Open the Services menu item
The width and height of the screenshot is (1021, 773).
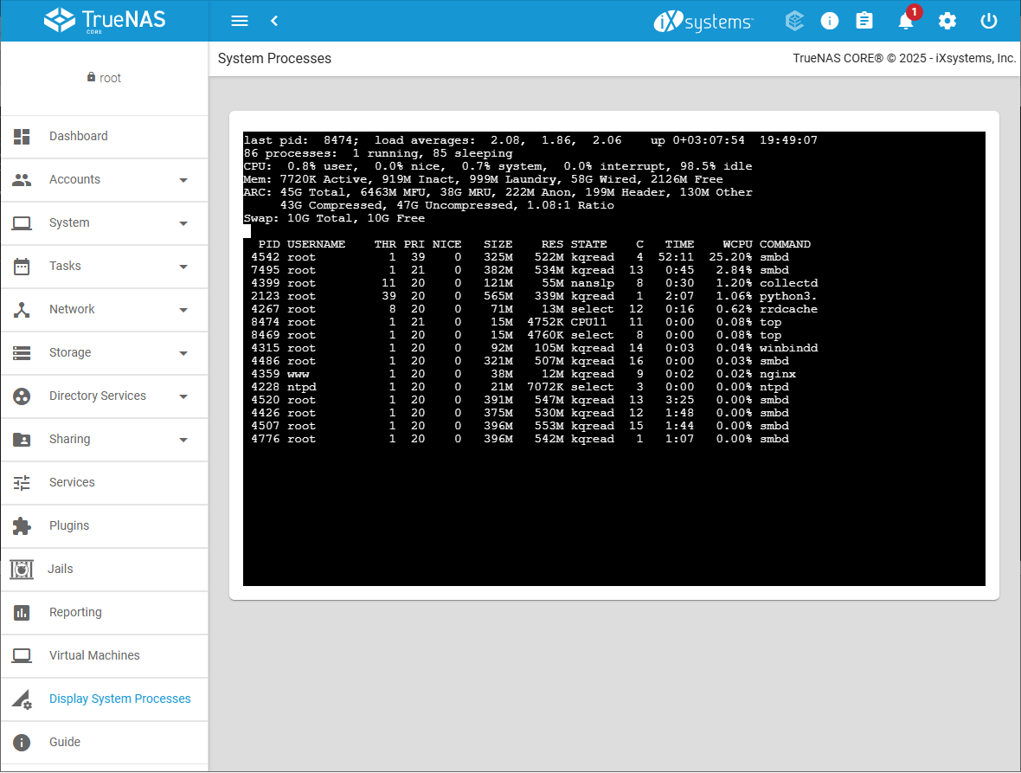tap(104, 482)
